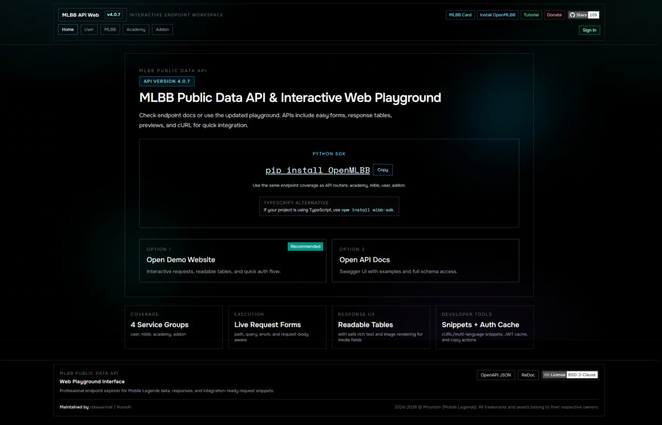
Task: Click the INTERACTIVE ENDPOINT WORKSPACE subtitle
Action: coord(176,15)
